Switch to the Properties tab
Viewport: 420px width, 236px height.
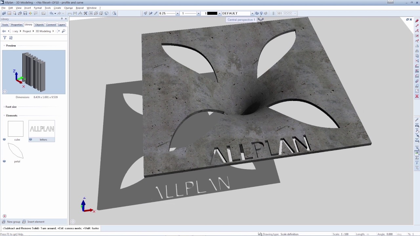point(17,25)
